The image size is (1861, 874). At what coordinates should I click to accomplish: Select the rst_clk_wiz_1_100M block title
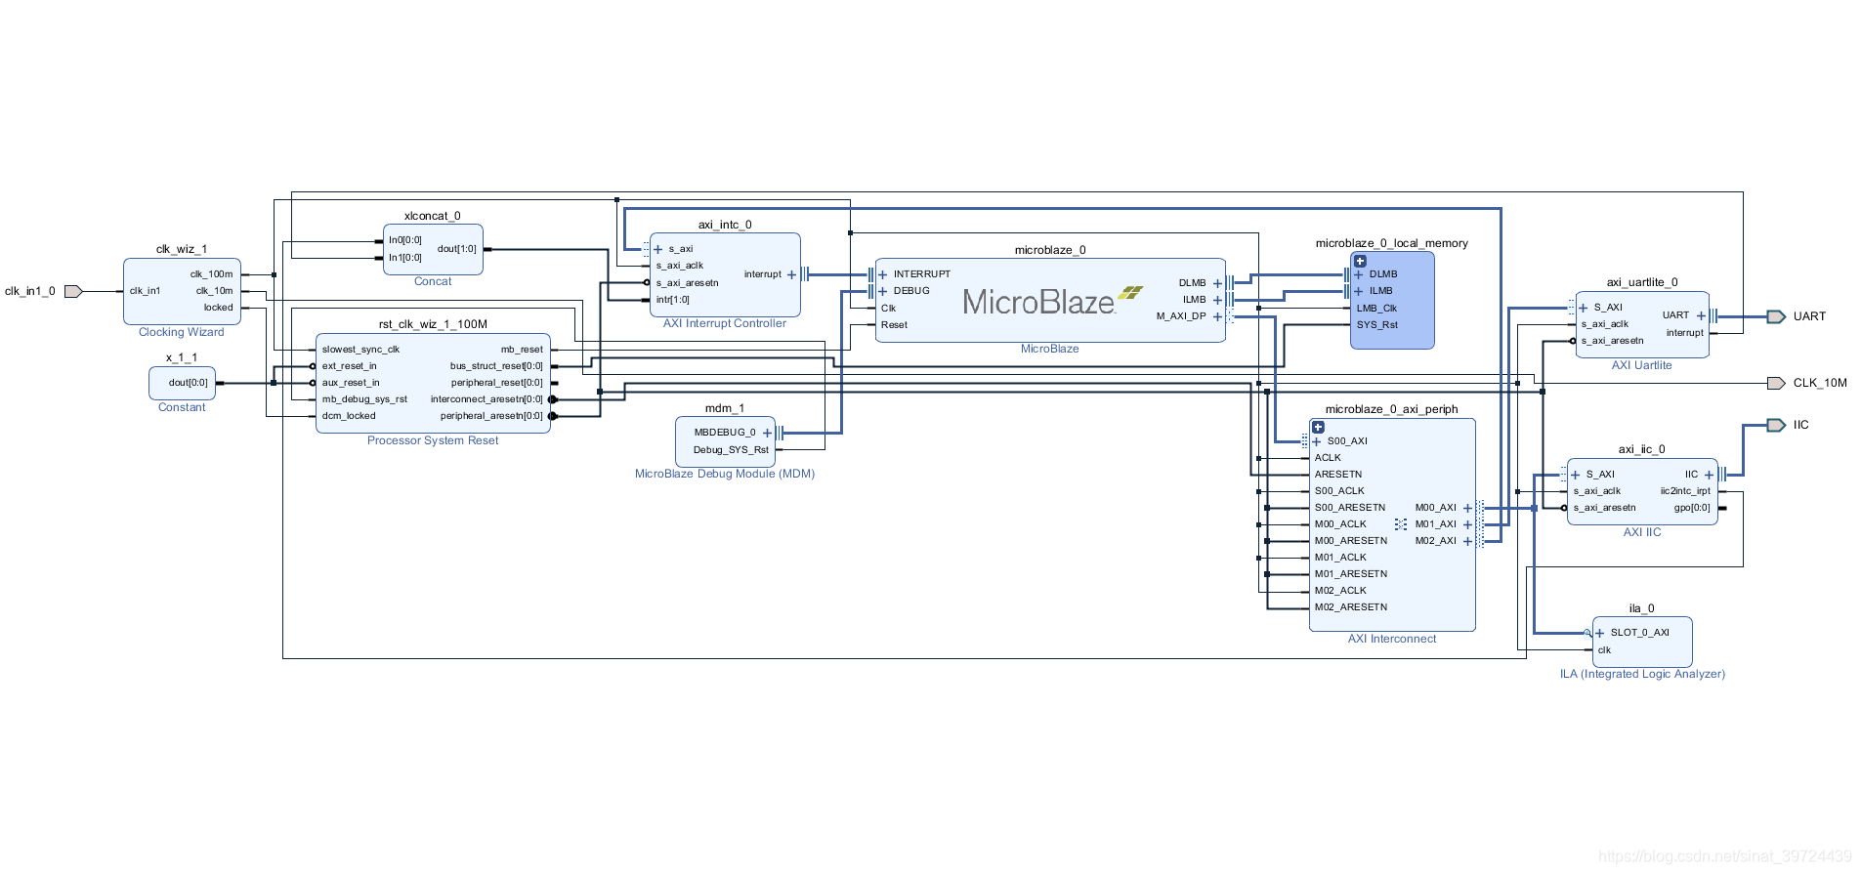(433, 324)
